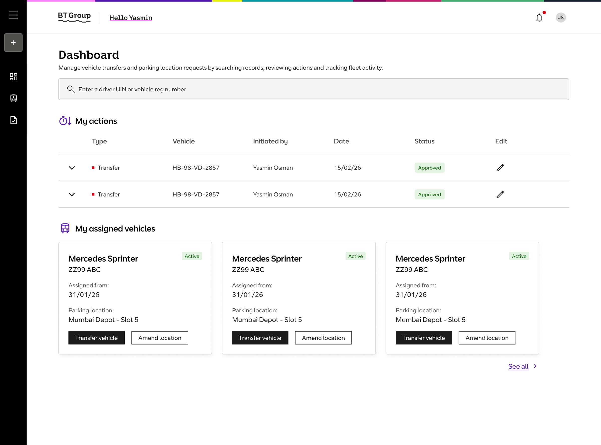This screenshot has height=445, width=601.
Task: Click Active badge on third vehicle card
Action: click(519, 256)
